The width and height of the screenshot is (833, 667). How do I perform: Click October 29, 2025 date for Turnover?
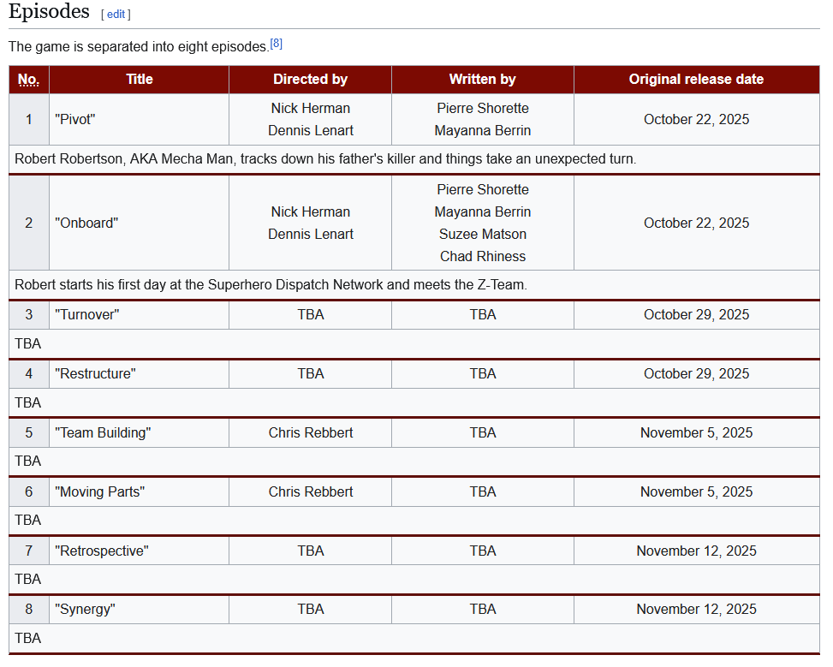pos(697,314)
